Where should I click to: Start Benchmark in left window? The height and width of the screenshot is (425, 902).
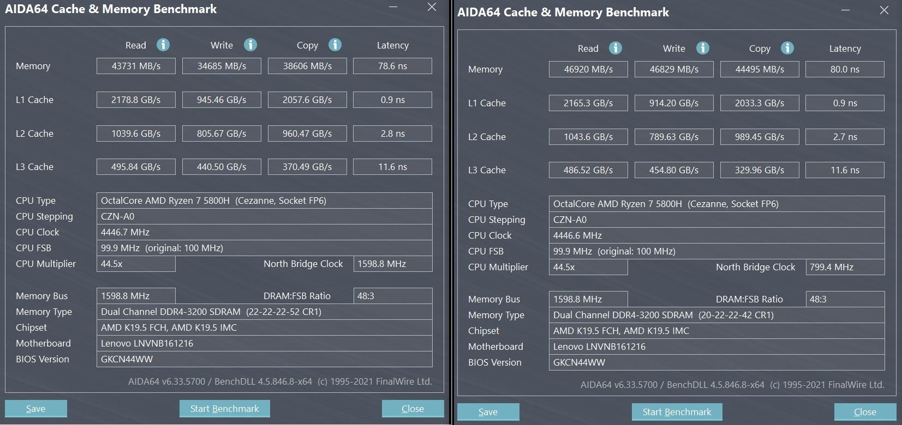click(225, 409)
